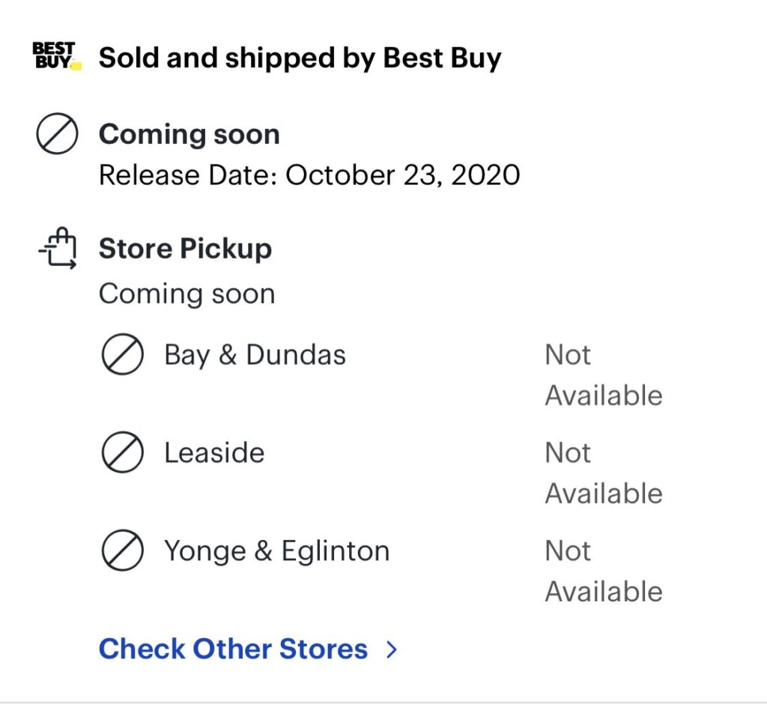Click the chevron arrow after Check Other Stores
The height and width of the screenshot is (707, 767).
[391, 649]
